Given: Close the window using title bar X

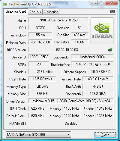Looking at the screenshot, I should [x=111, y=3].
